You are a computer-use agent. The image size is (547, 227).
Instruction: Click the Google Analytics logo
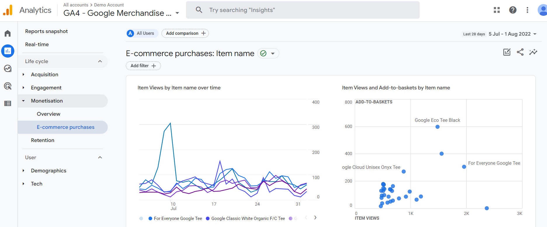[x=8, y=10]
